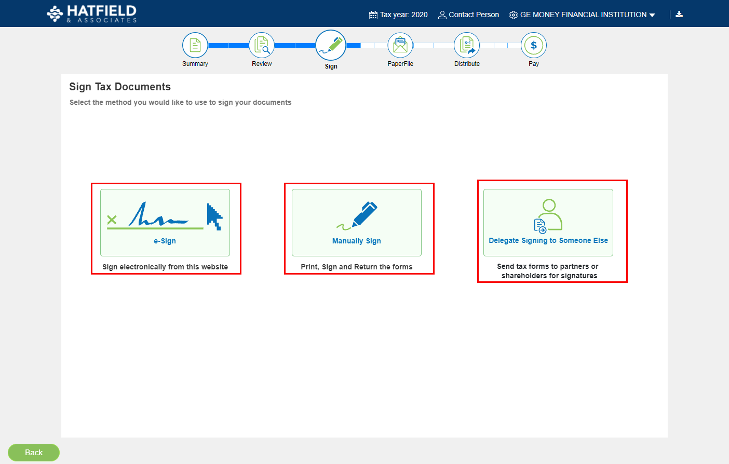
Task: Click the PaperFile step label
Action: (400, 64)
